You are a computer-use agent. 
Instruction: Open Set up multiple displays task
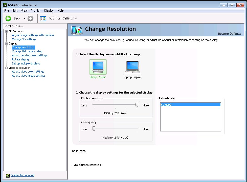click(x=26, y=63)
